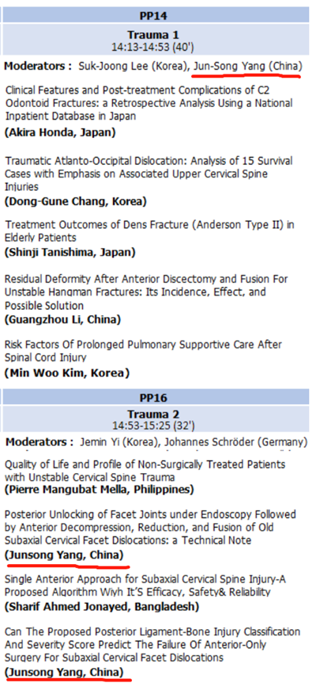This screenshot has height=683, width=316.
Task: Open Traumatic Atlanto-Occipital Dislocation talk title
Action: point(149,174)
